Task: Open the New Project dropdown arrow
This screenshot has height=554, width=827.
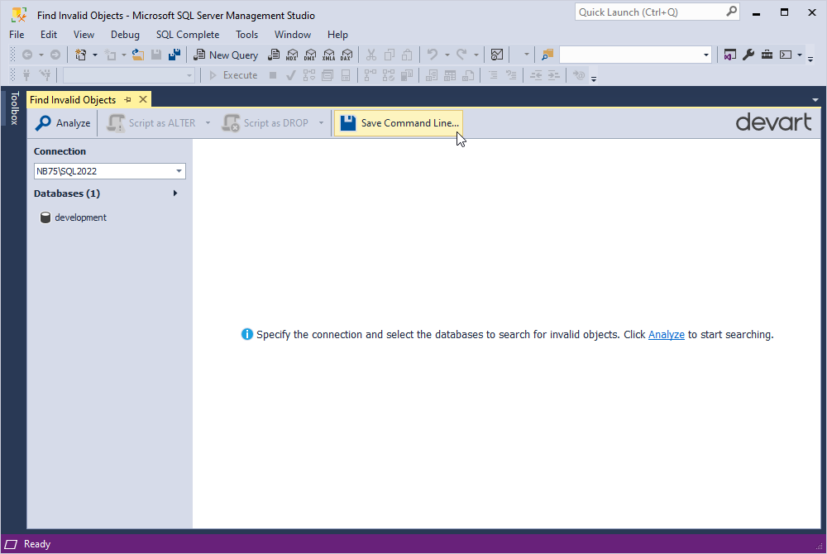Action: coord(95,55)
